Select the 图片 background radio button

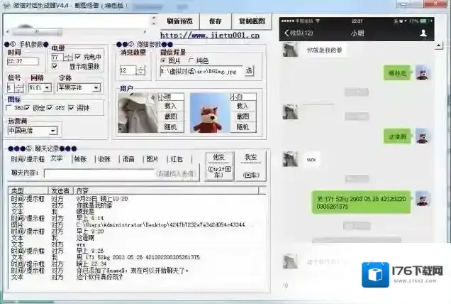[164, 60]
